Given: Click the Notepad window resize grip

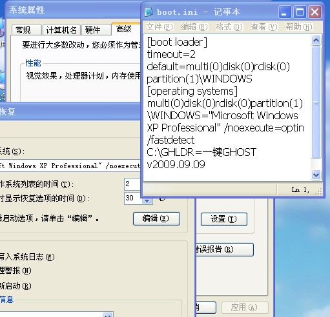Looking at the screenshot, I should (x=318, y=191).
